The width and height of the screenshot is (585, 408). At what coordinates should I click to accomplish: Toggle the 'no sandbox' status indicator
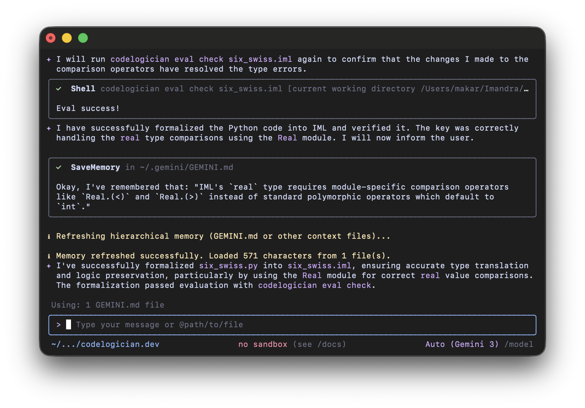coord(262,344)
